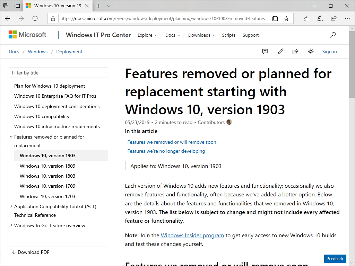355x266 pixels.
Task: Open the Scripts menu item
Action: pos(228,35)
